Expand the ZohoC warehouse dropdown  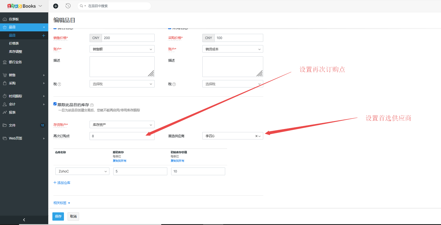(82, 171)
